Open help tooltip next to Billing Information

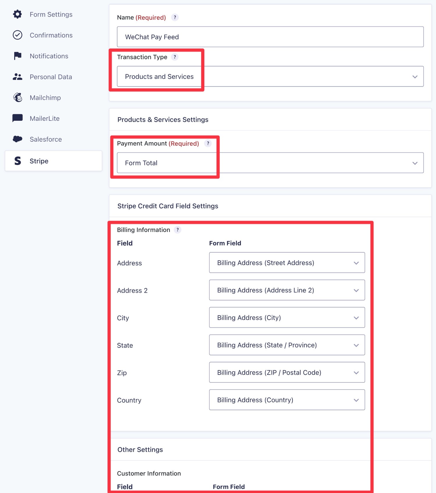[178, 230]
